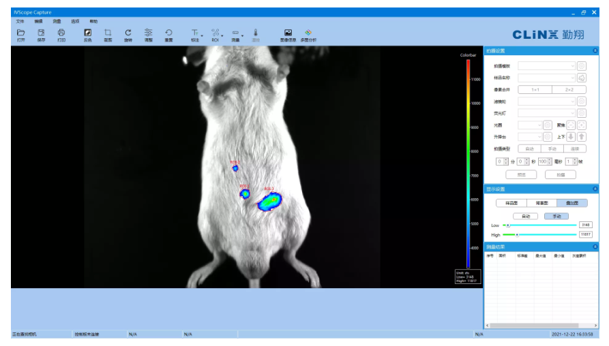
Task: Click gear button beside 光圈 dropdown
Action: pyautogui.click(x=547, y=125)
